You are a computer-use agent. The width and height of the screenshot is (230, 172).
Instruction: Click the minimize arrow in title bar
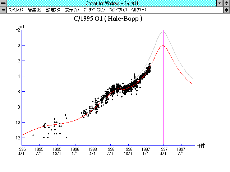[220, 3]
